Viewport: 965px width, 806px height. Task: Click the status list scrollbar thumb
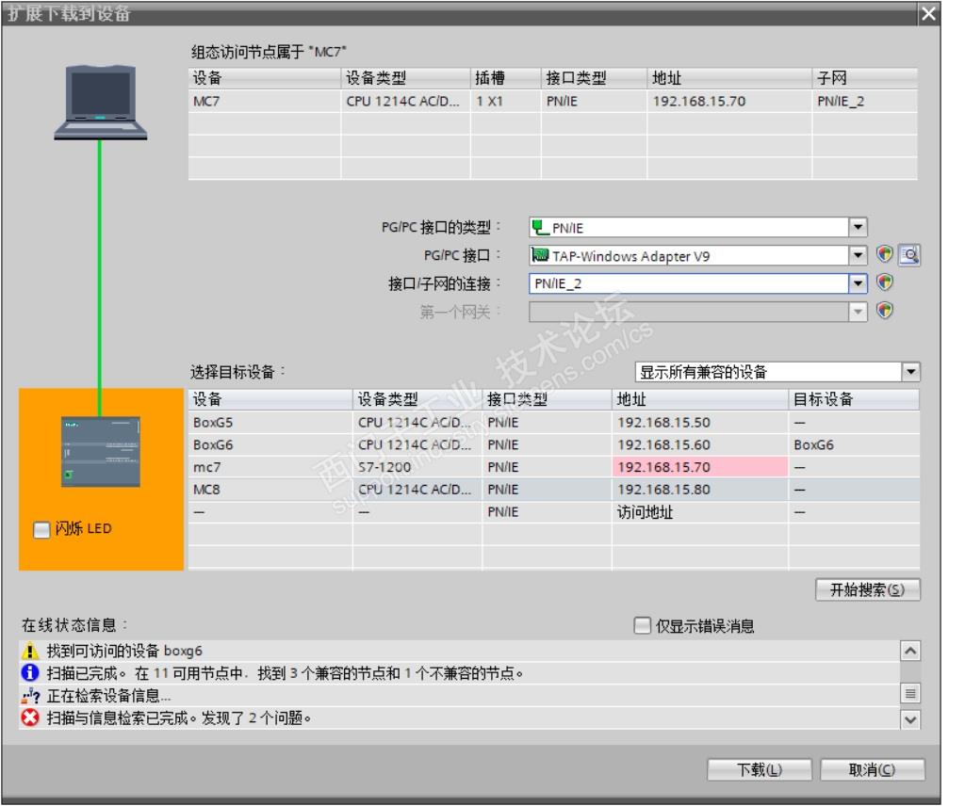pyautogui.click(x=910, y=694)
